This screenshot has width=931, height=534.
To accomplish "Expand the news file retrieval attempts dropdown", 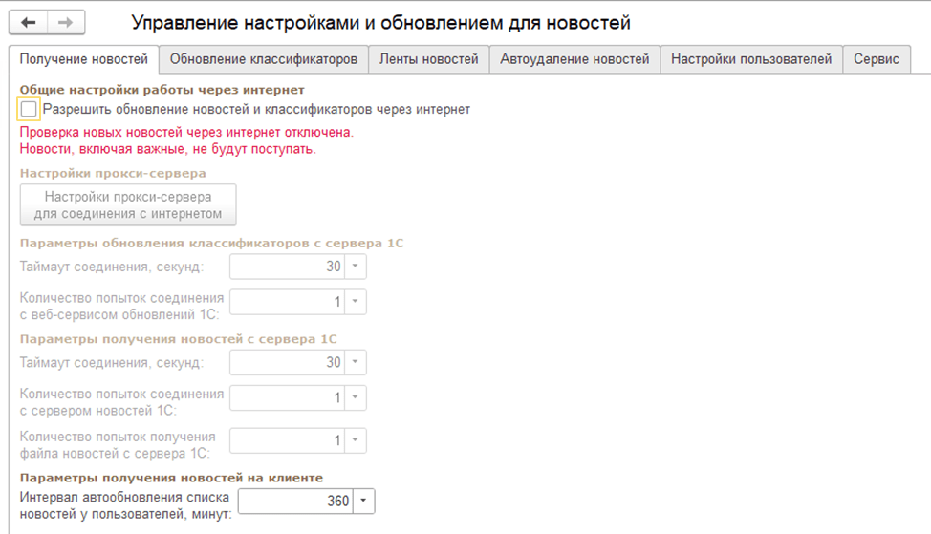I will 356,441.
